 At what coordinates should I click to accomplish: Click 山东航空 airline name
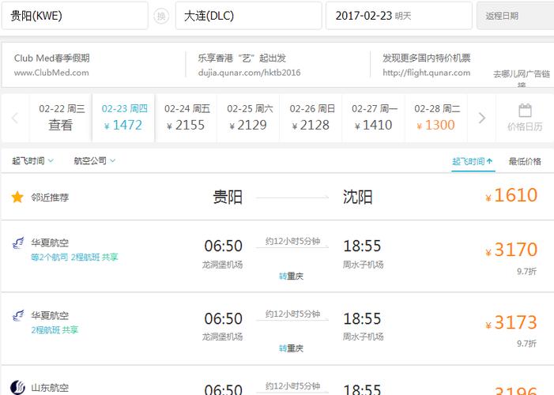[50, 388]
